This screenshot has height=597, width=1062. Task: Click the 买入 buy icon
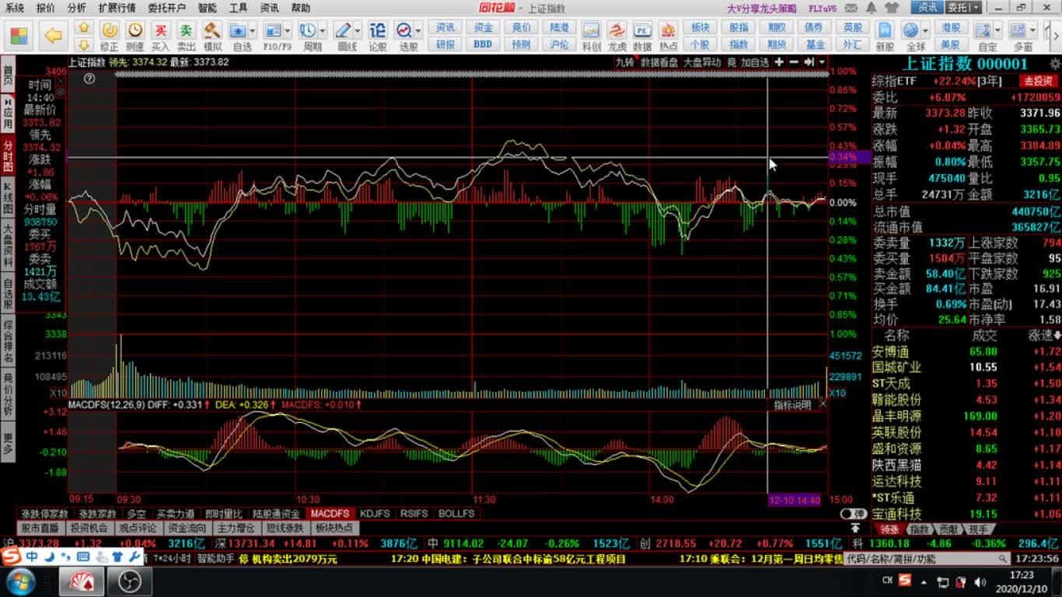pos(161,30)
